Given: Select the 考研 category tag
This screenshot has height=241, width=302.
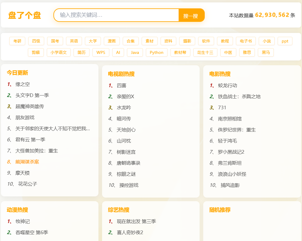Looking at the screenshot, I should [17, 41].
